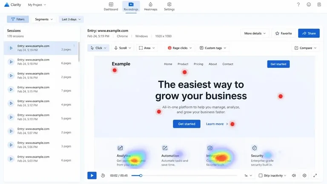
Task: Expand the Skip inactivity chevron
Action: point(285,175)
